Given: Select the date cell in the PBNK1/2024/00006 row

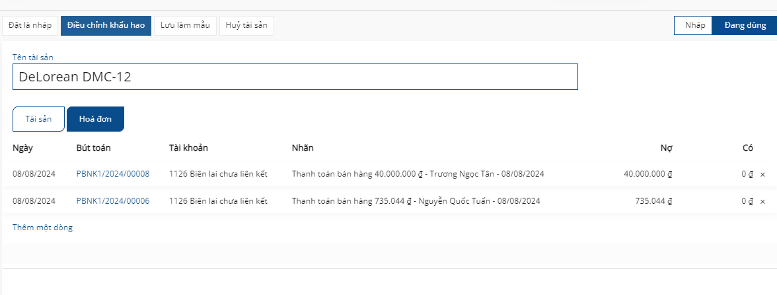Looking at the screenshot, I should (x=34, y=201).
